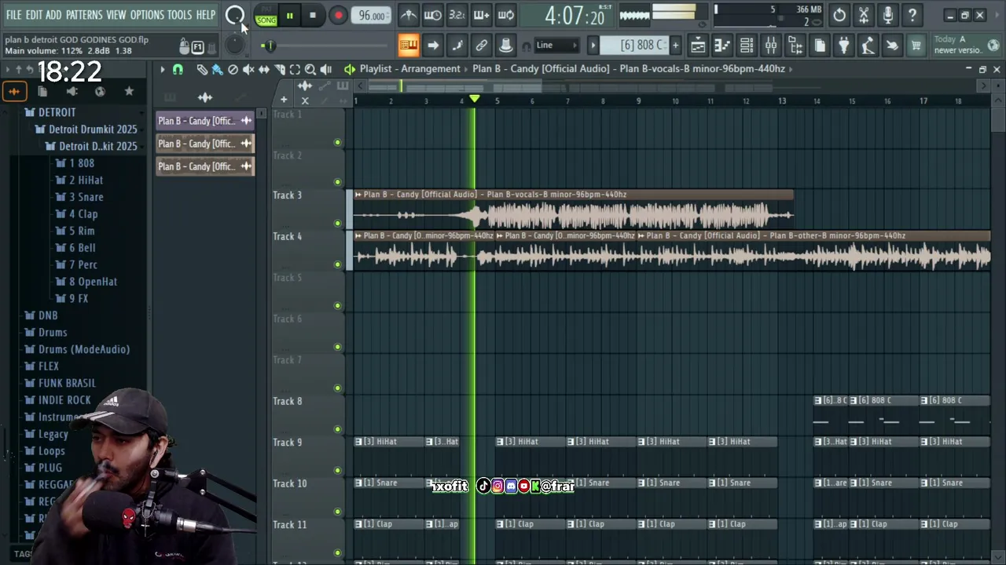This screenshot has width=1006, height=565.
Task: Mute Track 3 with its green toggle
Action: (338, 224)
